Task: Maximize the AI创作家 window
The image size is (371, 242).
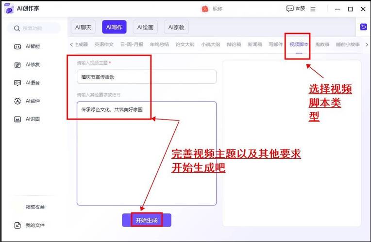Action: pos(351,9)
